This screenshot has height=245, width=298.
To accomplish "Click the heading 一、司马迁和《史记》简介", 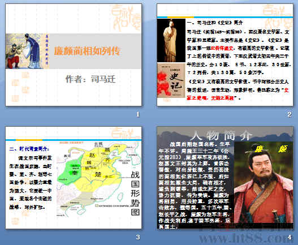I will [215, 23].
